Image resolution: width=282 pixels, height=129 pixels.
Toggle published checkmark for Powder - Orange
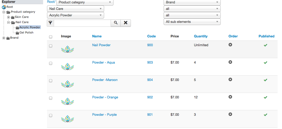click(265, 97)
